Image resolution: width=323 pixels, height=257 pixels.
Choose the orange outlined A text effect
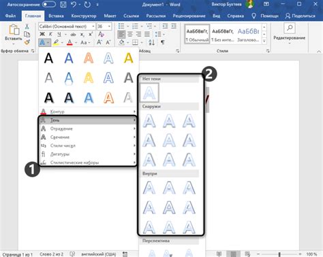click(108, 98)
